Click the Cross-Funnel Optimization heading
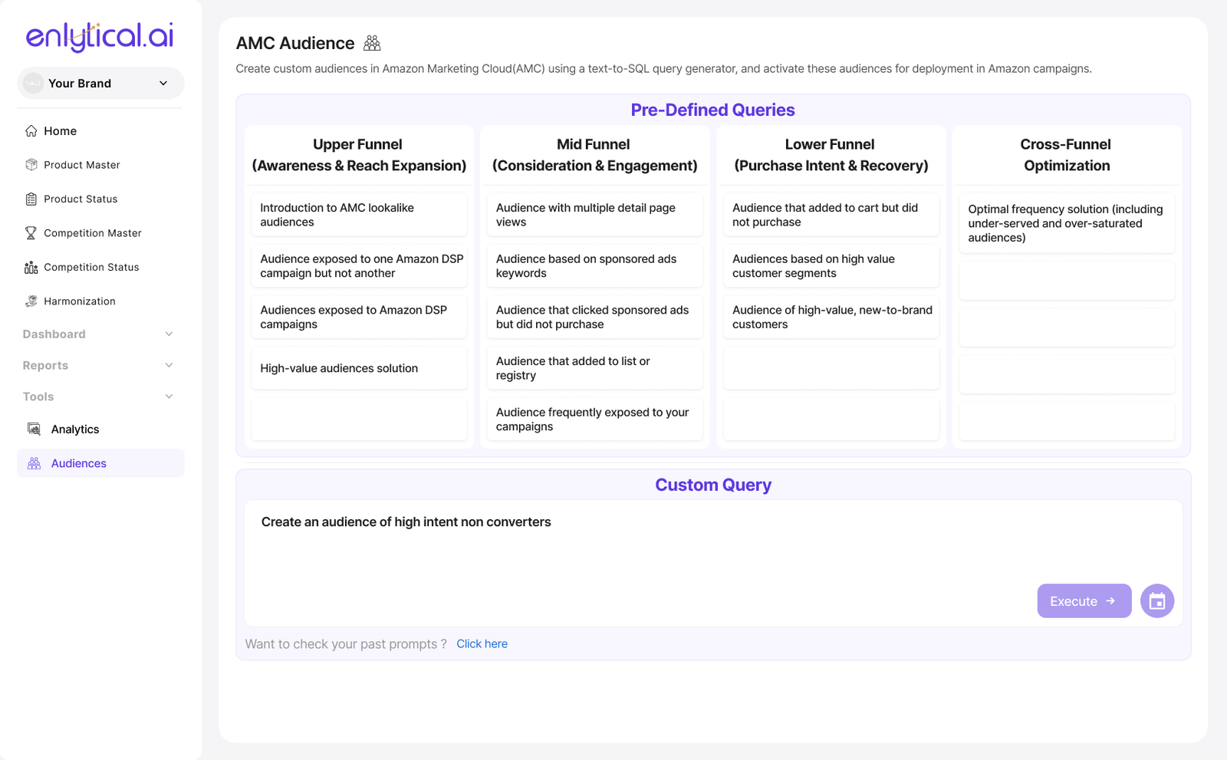 [1067, 155]
